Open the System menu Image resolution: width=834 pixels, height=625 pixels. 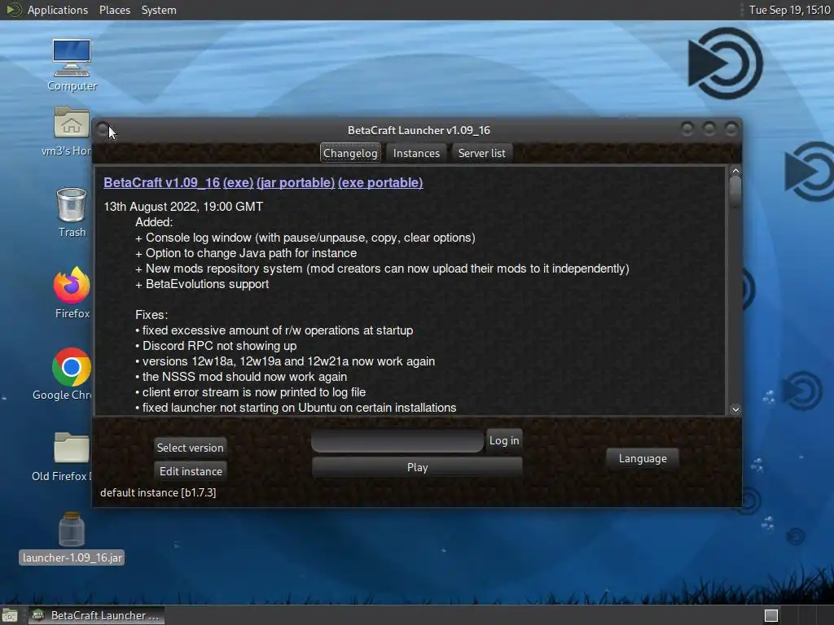point(159,10)
